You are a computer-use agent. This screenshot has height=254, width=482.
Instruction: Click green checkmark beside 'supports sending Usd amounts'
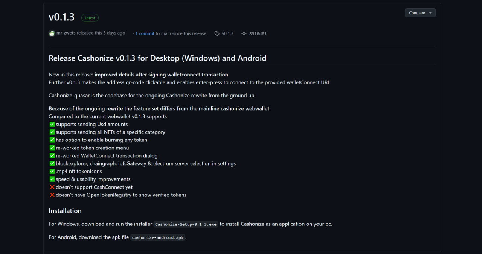52,124
